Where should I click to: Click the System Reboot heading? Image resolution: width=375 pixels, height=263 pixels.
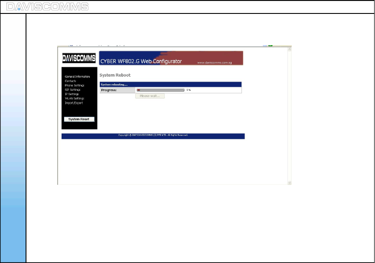(115, 75)
